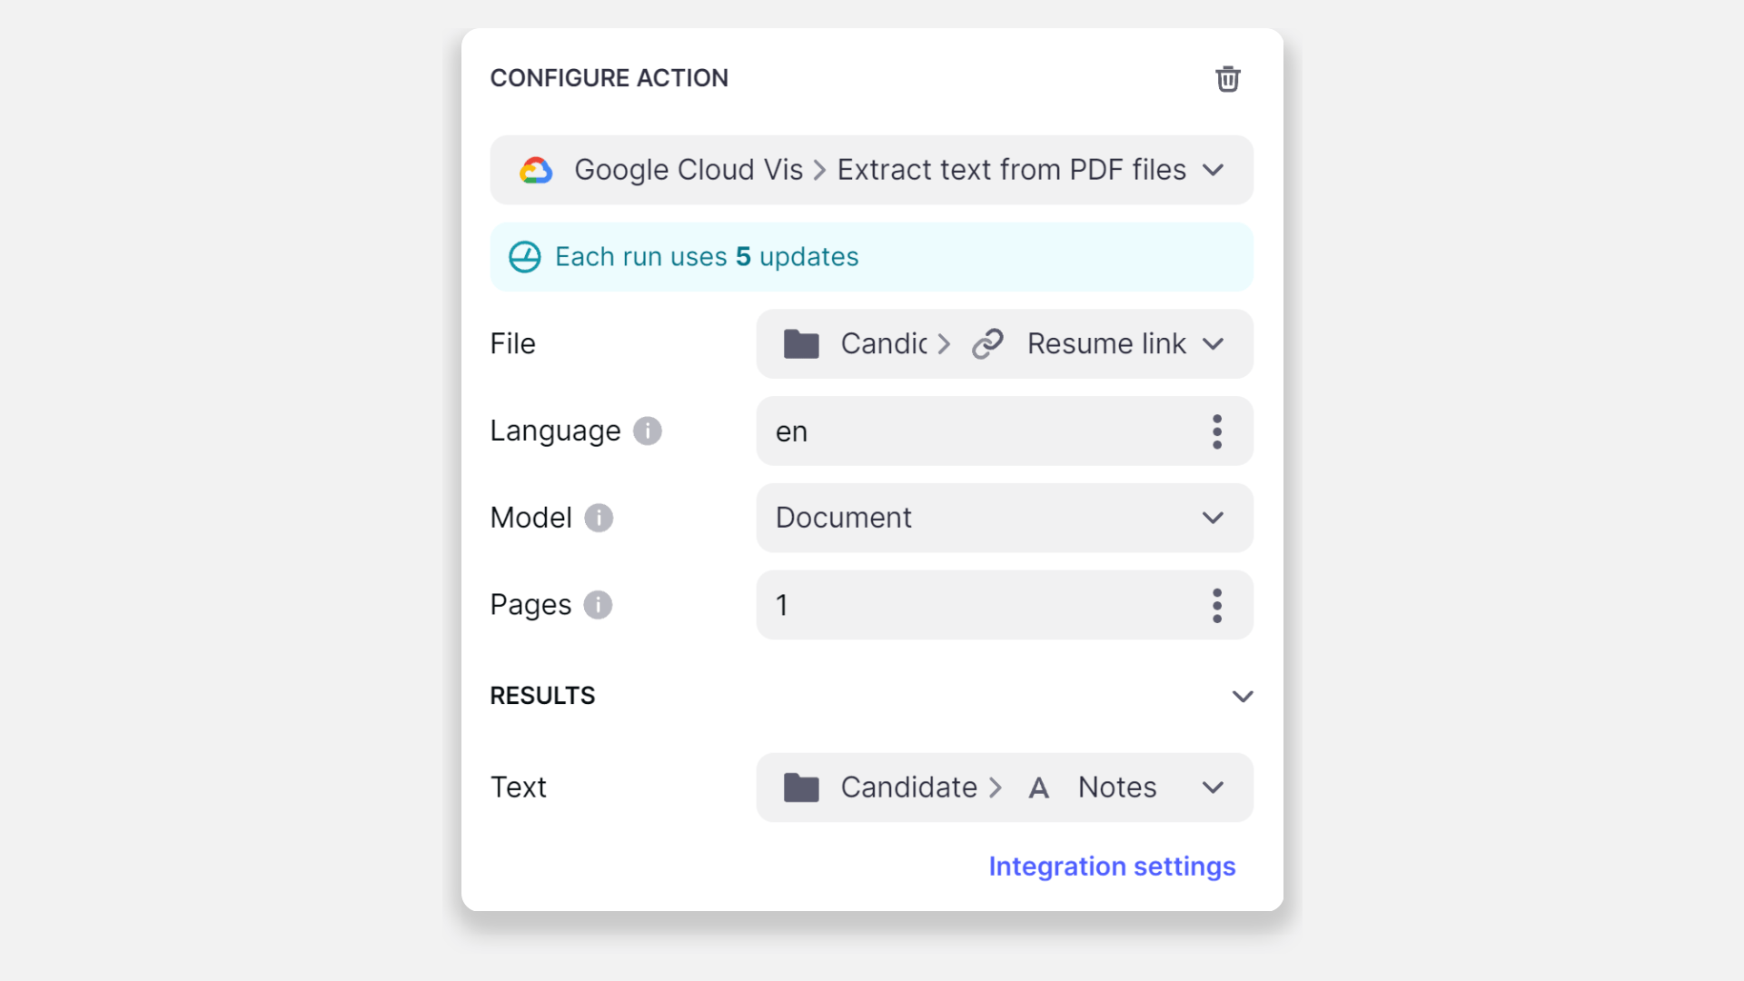1744x981 pixels.
Task: Delete the action with the trash icon
Action: click(1227, 79)
